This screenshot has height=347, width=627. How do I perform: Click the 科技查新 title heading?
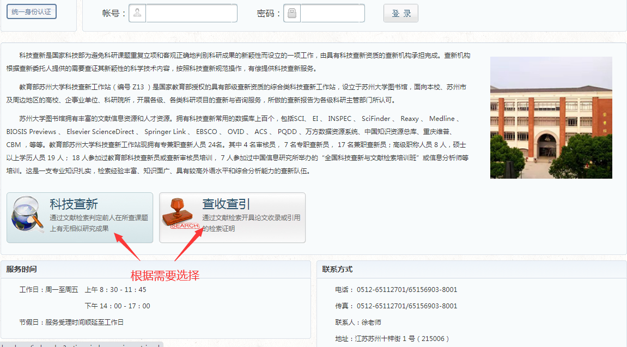click(74, 204)
